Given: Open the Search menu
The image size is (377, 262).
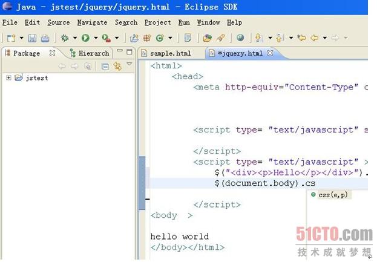Looking at the screenshot, I should click(126, 22).
